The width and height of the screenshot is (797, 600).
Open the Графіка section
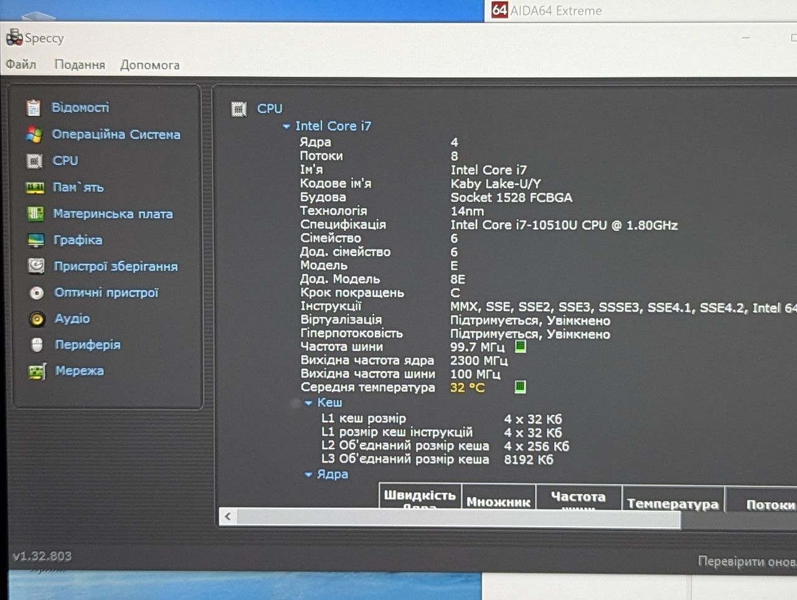coord(78,240)
